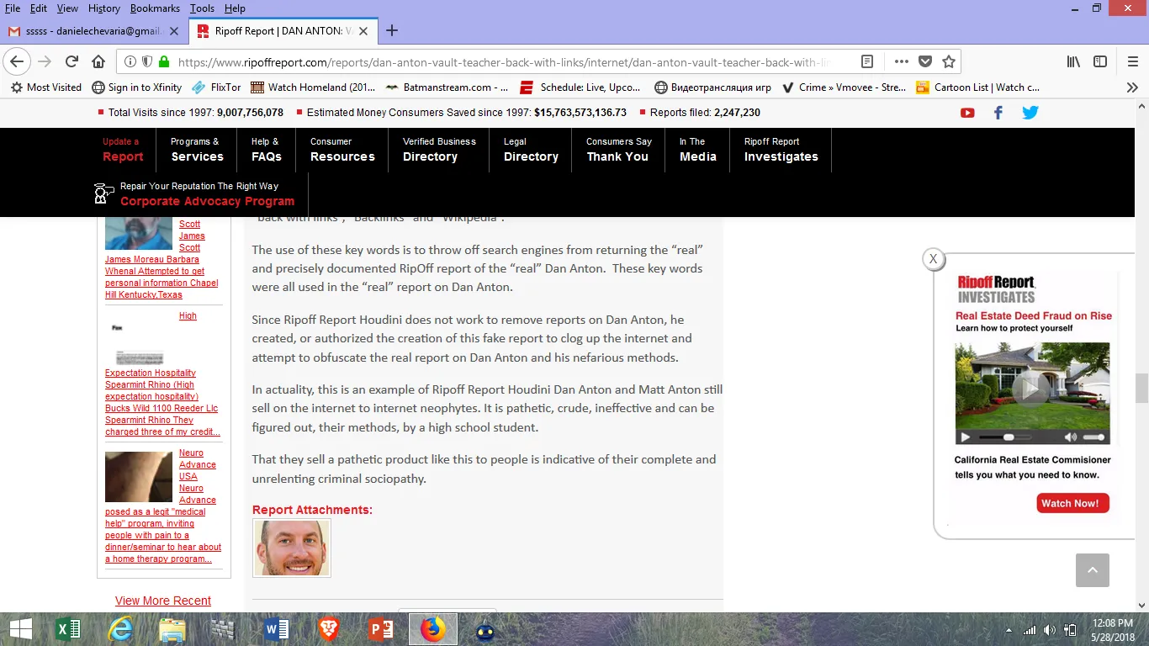Open the Windows Start menu

tap(20, 629)
